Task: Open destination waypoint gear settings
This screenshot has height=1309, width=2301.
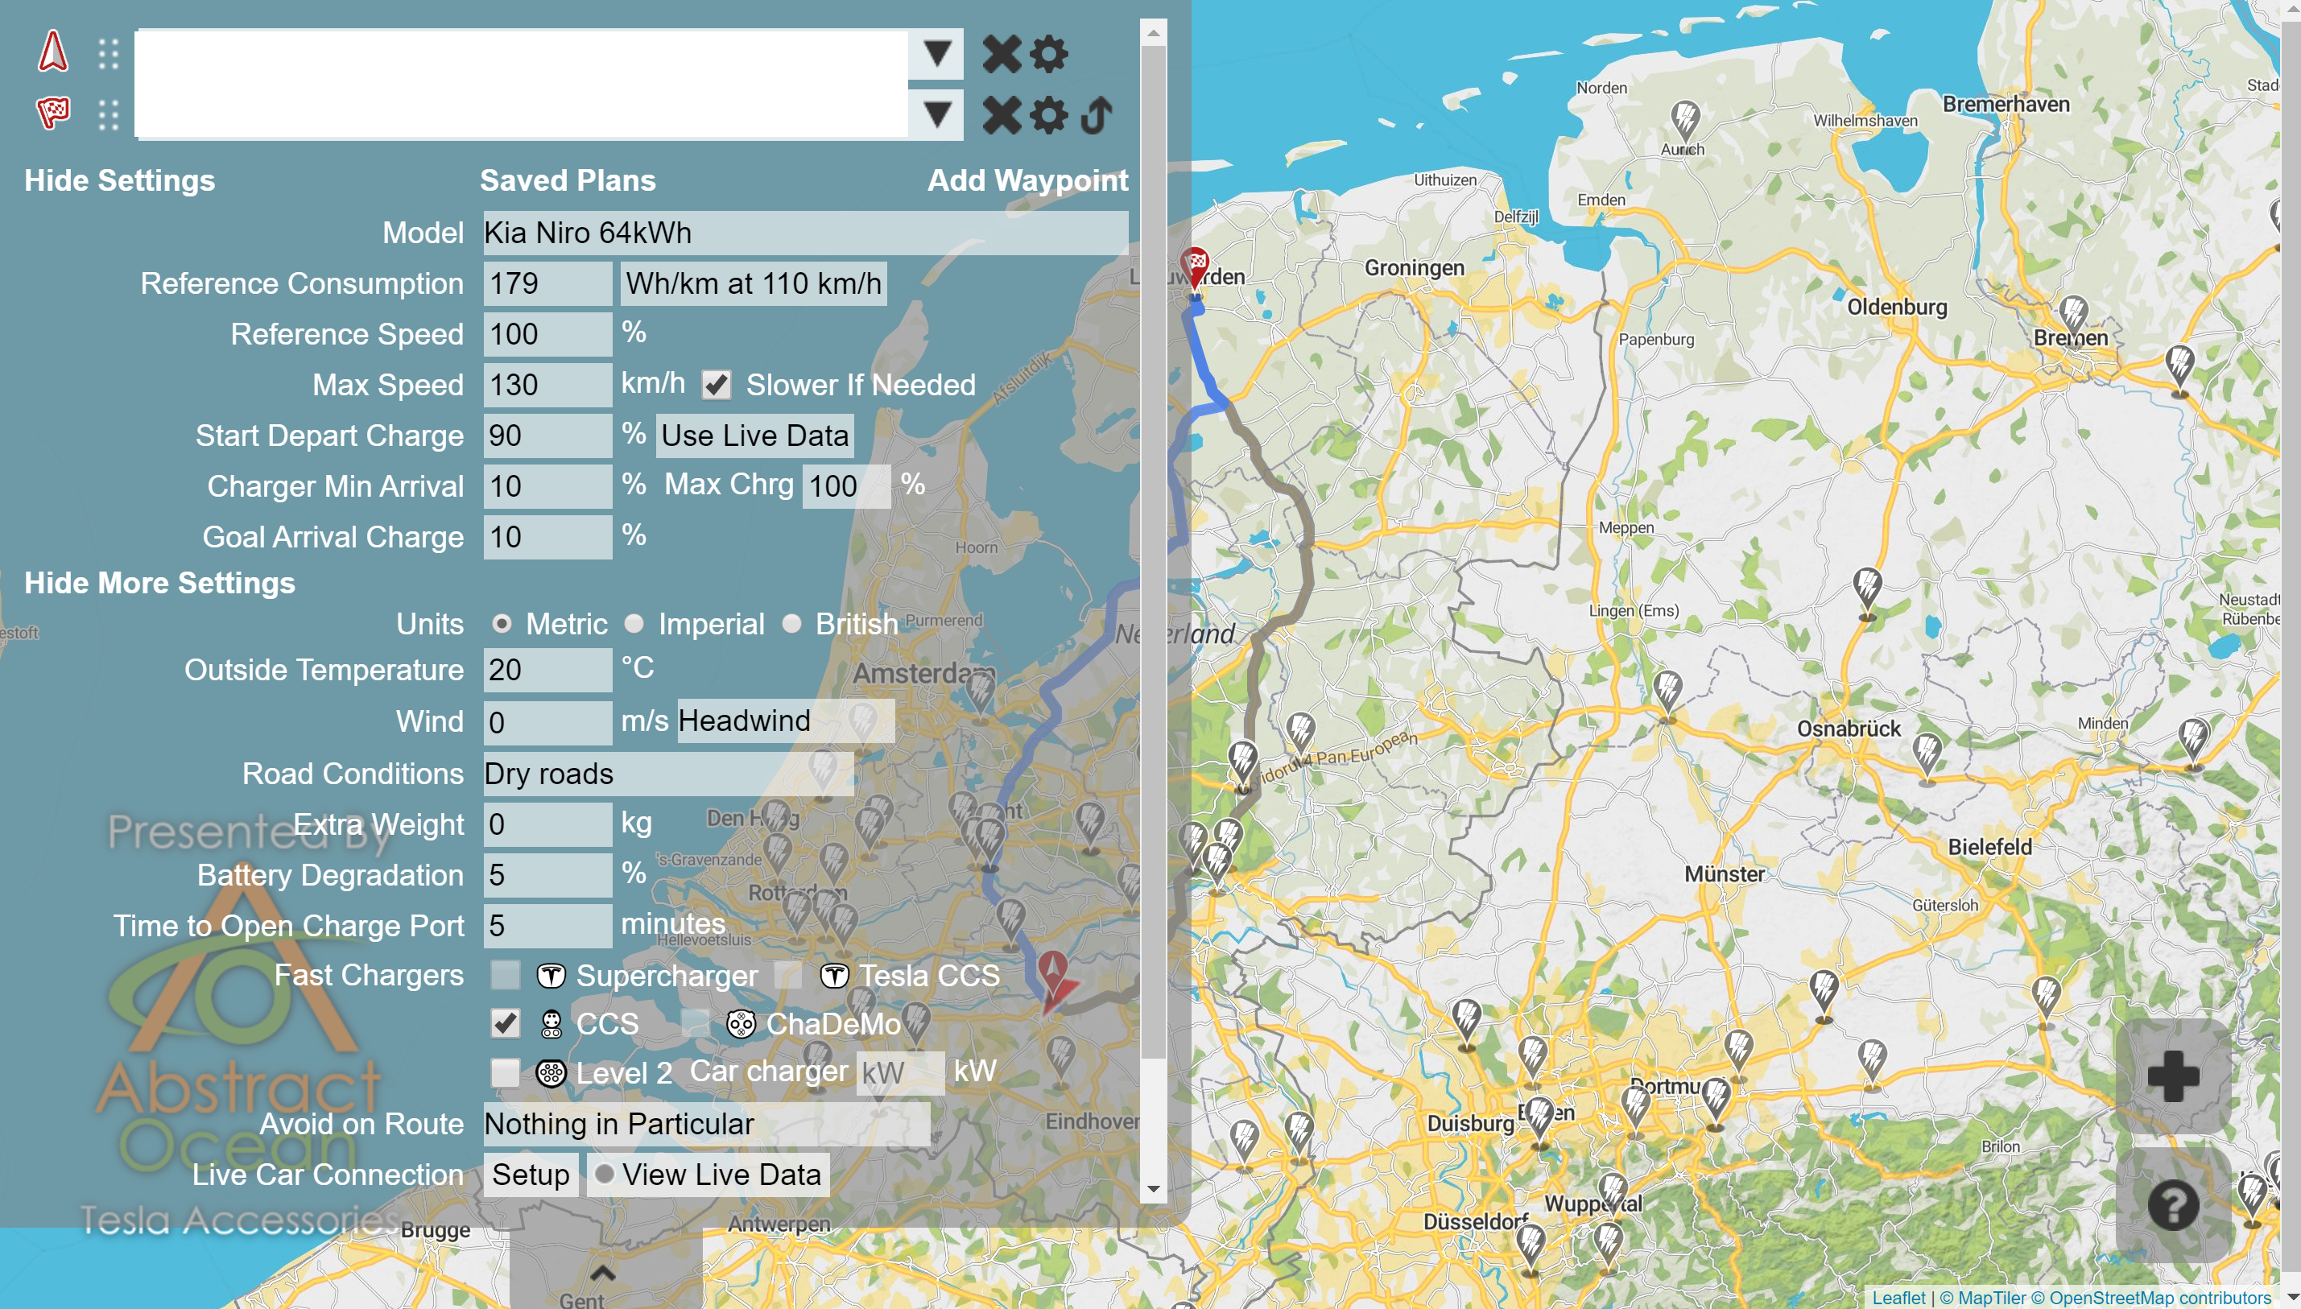Action: tap(1048, 115)
